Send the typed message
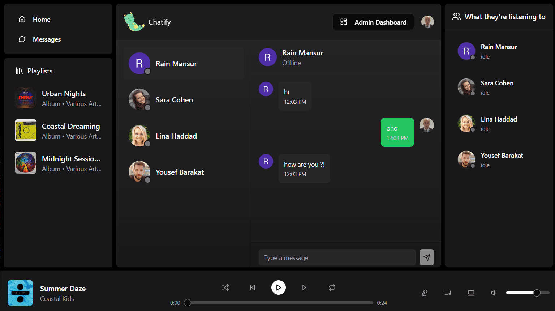The width and height of the screenshot is (555, 311). (x=427, y=257)
